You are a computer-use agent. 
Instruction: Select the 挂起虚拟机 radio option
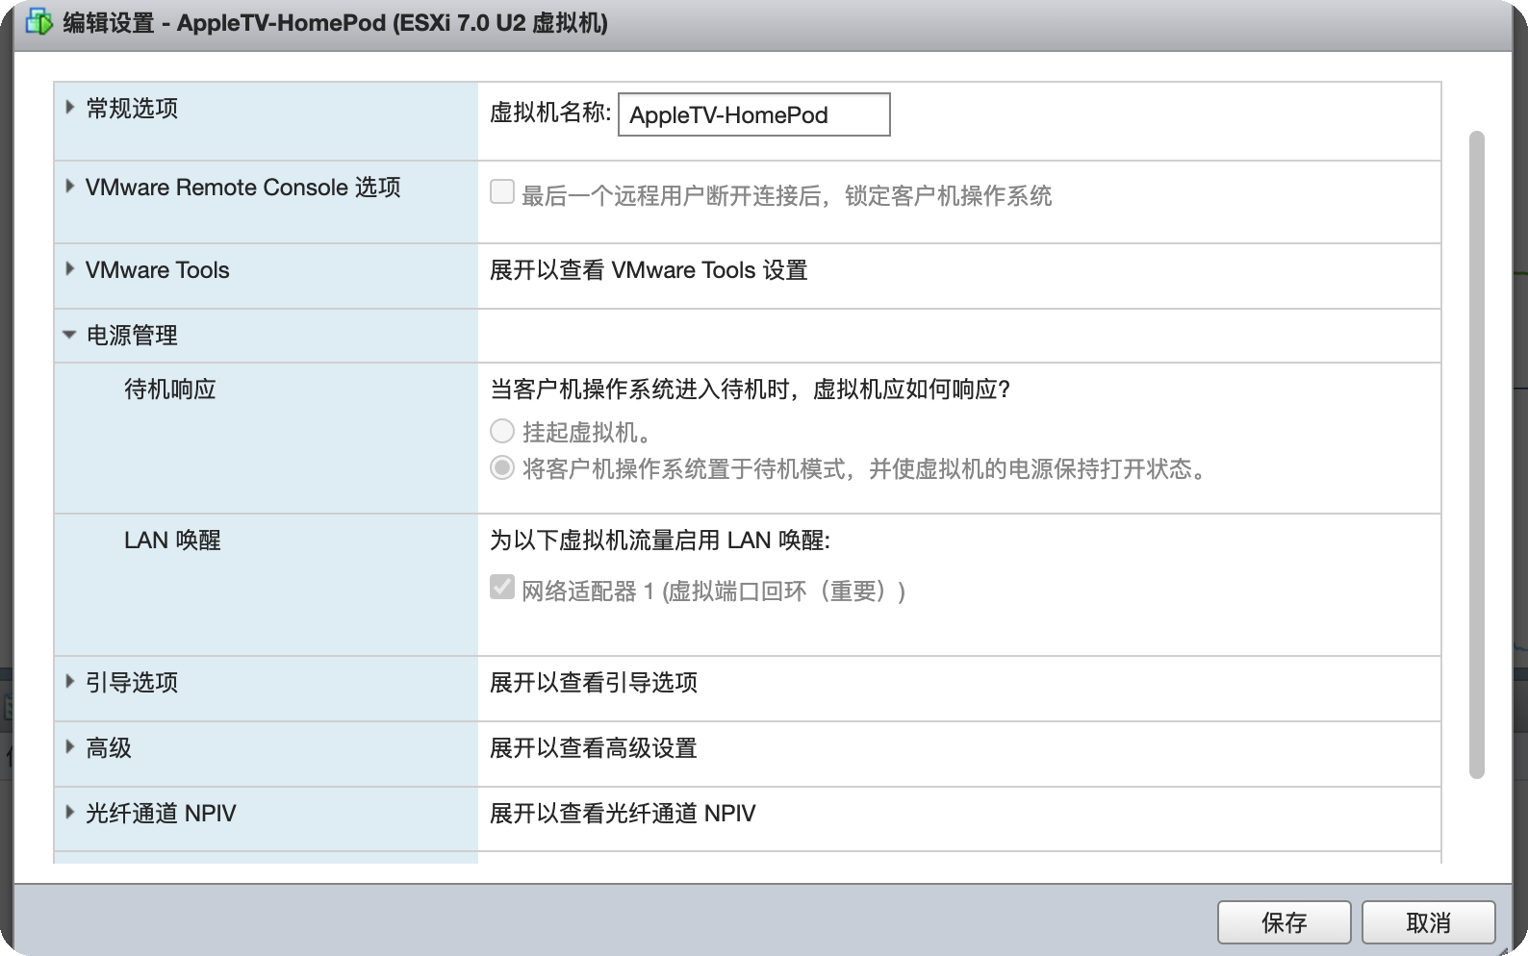502,431
